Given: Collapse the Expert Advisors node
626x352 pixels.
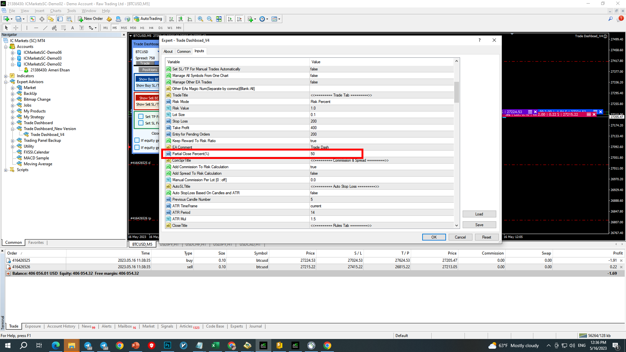Looking at the screenshot, I should (x=6, y=82).
